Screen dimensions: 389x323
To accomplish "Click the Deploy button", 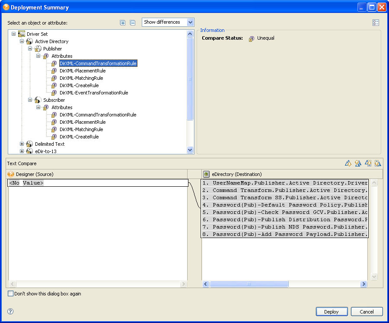I will pyautogui.click(x=332, y=312).
